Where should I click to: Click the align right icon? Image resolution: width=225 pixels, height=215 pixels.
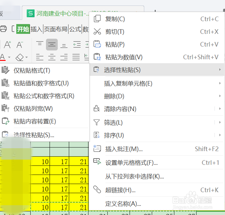tap(64, 57)
